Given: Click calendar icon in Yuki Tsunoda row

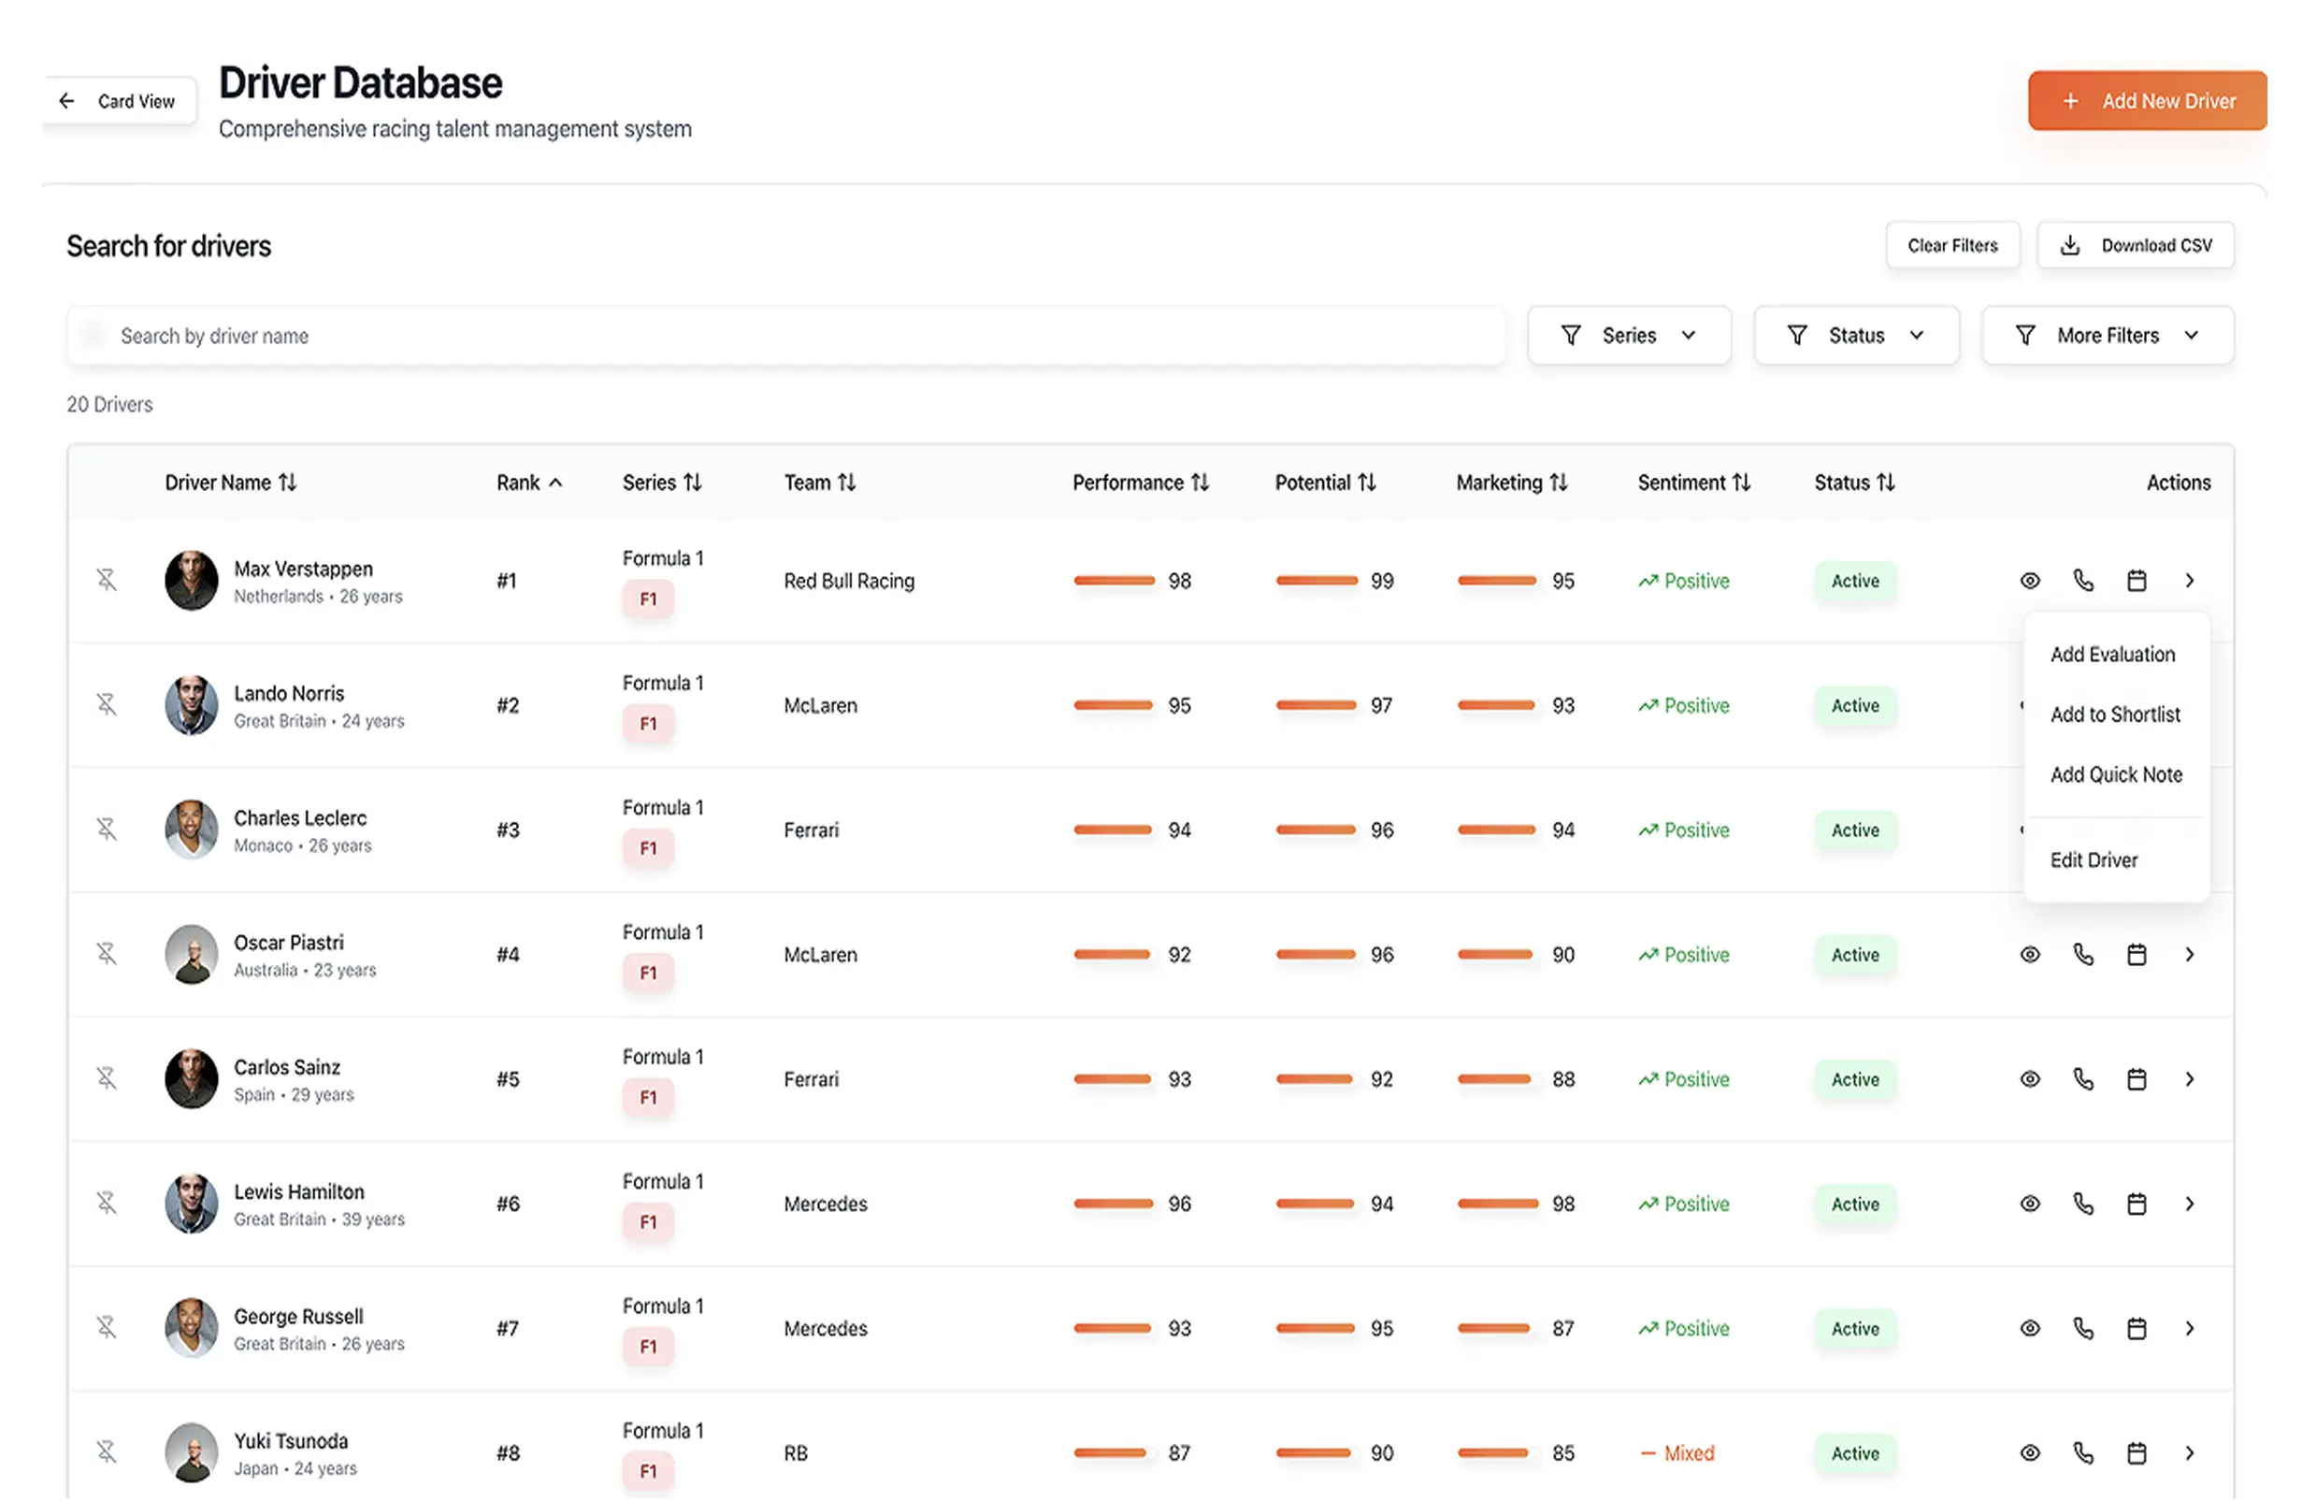Looking at the screenshot, I should pos(2136,1452).
